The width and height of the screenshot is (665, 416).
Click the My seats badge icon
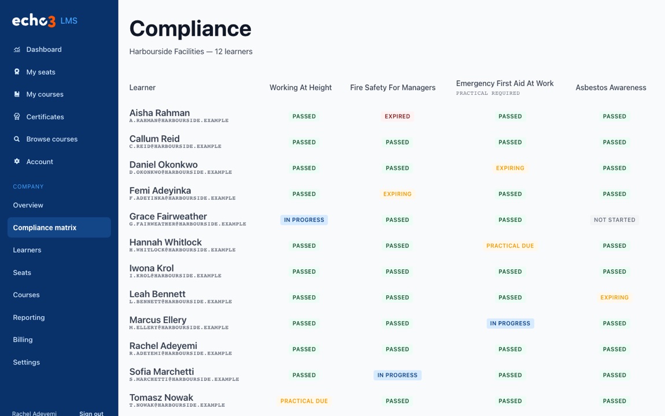pyautogui.click(x=17, y=72)
